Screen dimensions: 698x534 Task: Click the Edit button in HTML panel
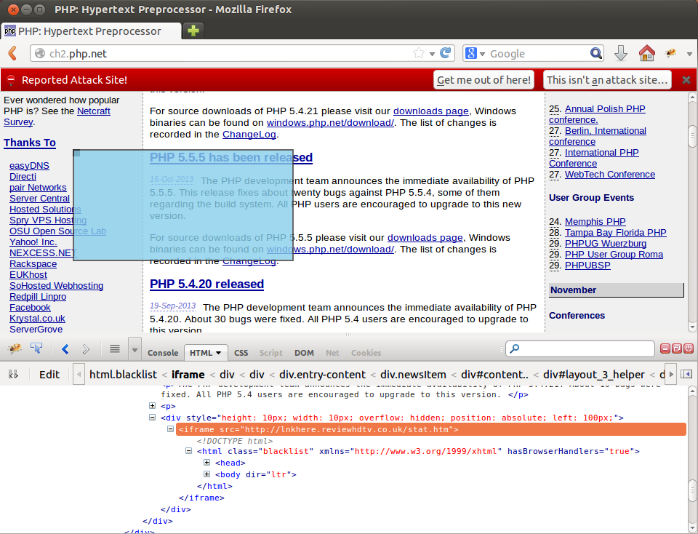click(49, 375)
